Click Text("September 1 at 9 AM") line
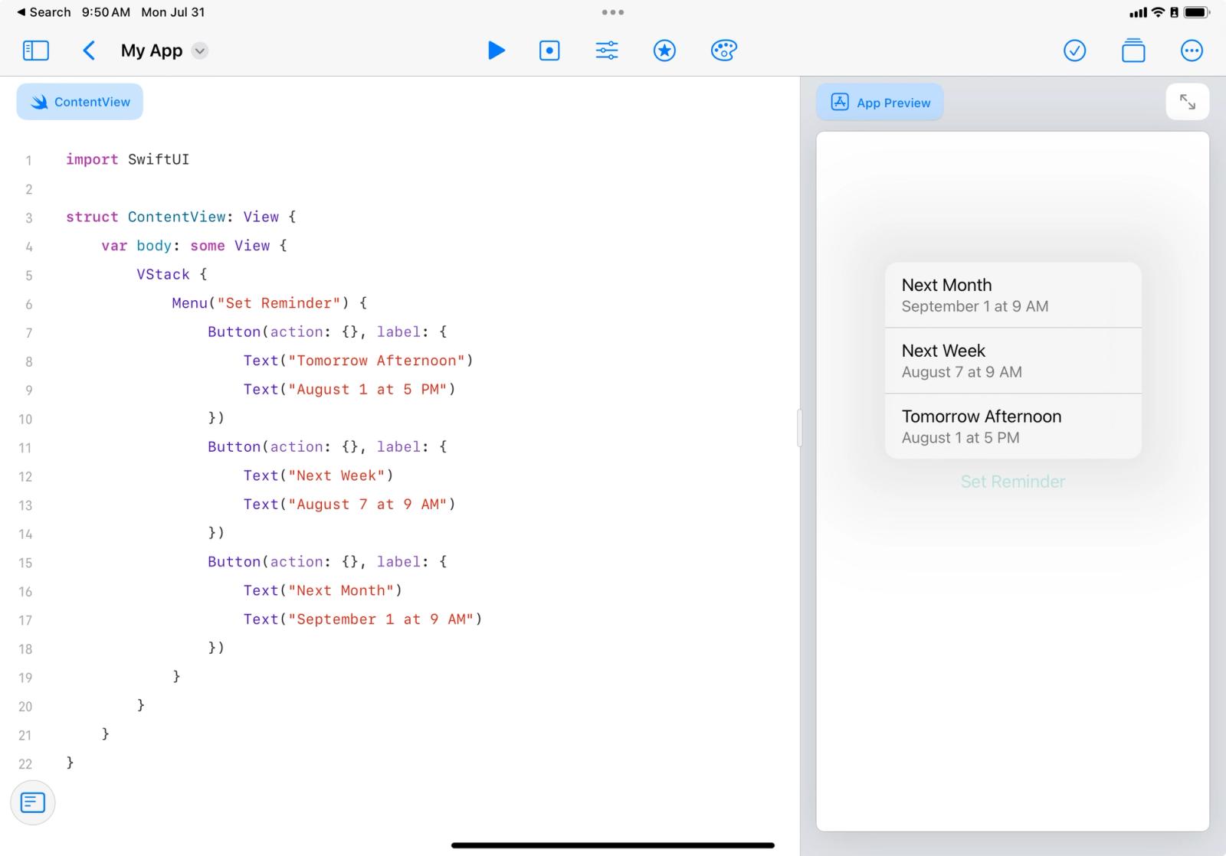This screenshot has height=856, width=1226. coord(363,619)
